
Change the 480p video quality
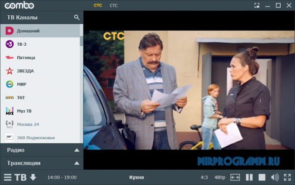click(220, 177)
